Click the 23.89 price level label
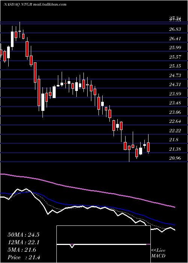The width and height of the screenshot is (188, 263). tap(175, 94)
